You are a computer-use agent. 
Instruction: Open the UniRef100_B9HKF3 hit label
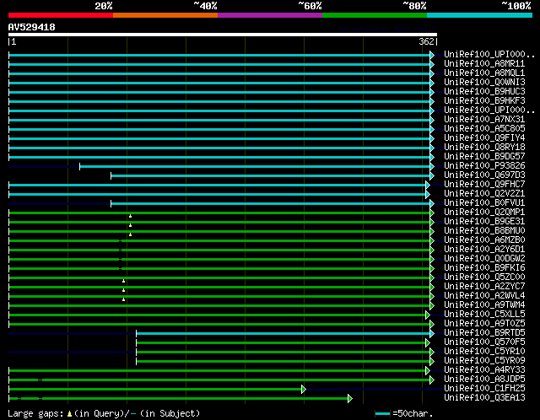[x=484, y=101]
